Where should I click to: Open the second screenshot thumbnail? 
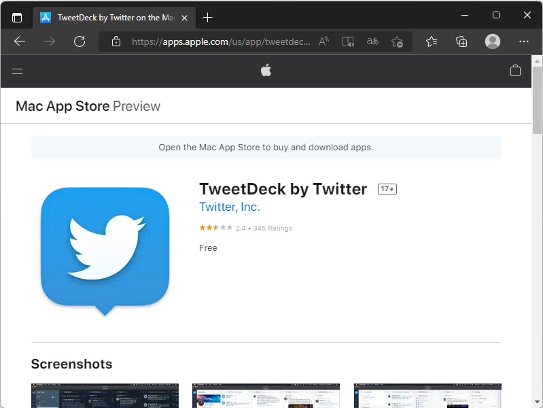[266, 396]
